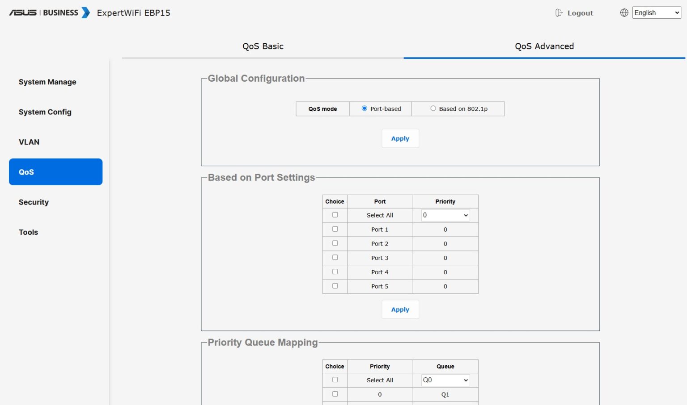Apply the Global Configuration settings

click(400, 138)
